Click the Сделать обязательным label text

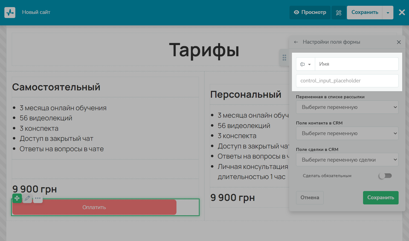click(327, 176)
